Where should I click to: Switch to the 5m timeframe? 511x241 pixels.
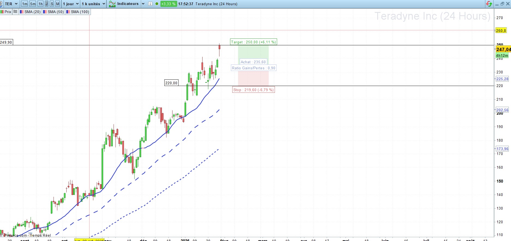point(33,4)
